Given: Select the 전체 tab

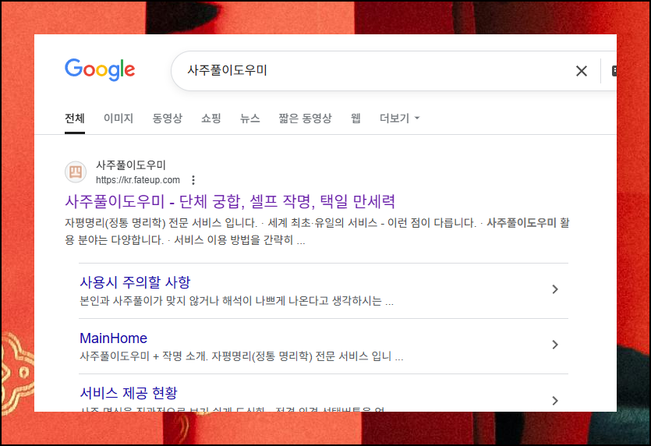Looking at the screenshot, I should 75,119.
